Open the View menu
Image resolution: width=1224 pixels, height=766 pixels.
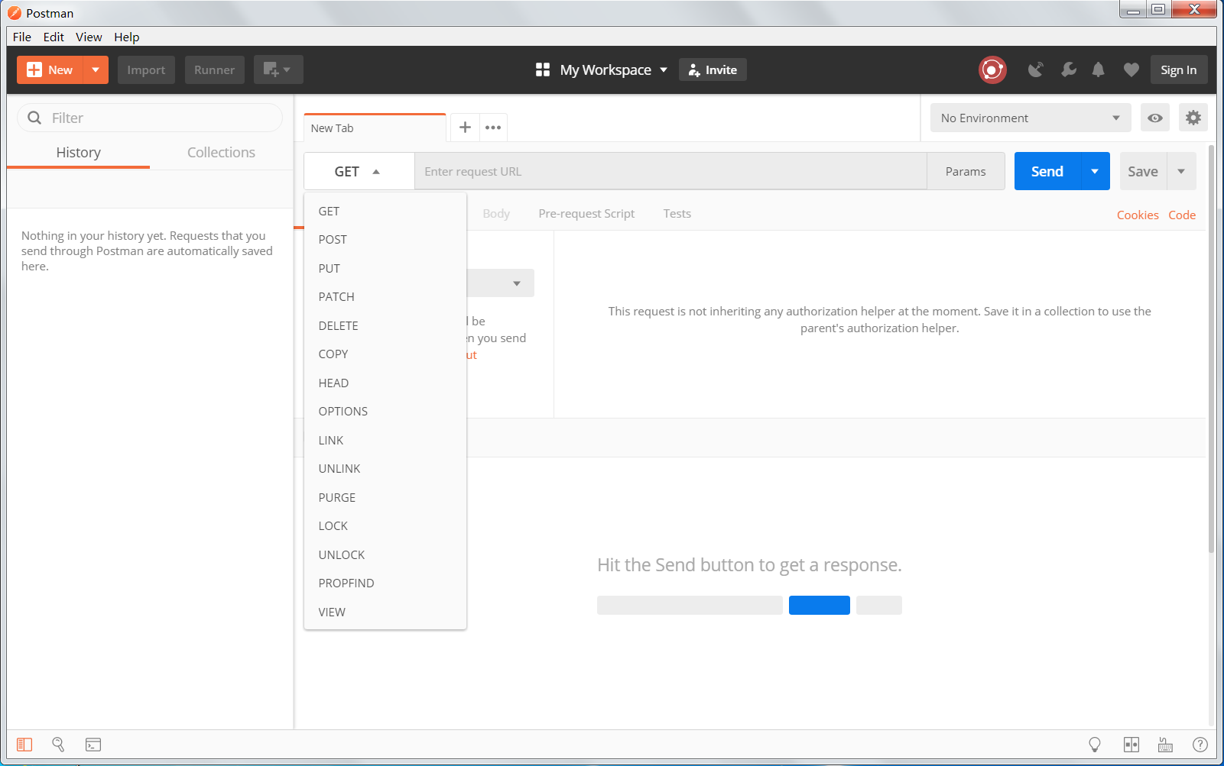89,37
